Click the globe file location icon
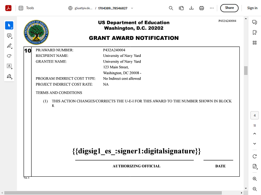261x195 pixels. [70, 8]
